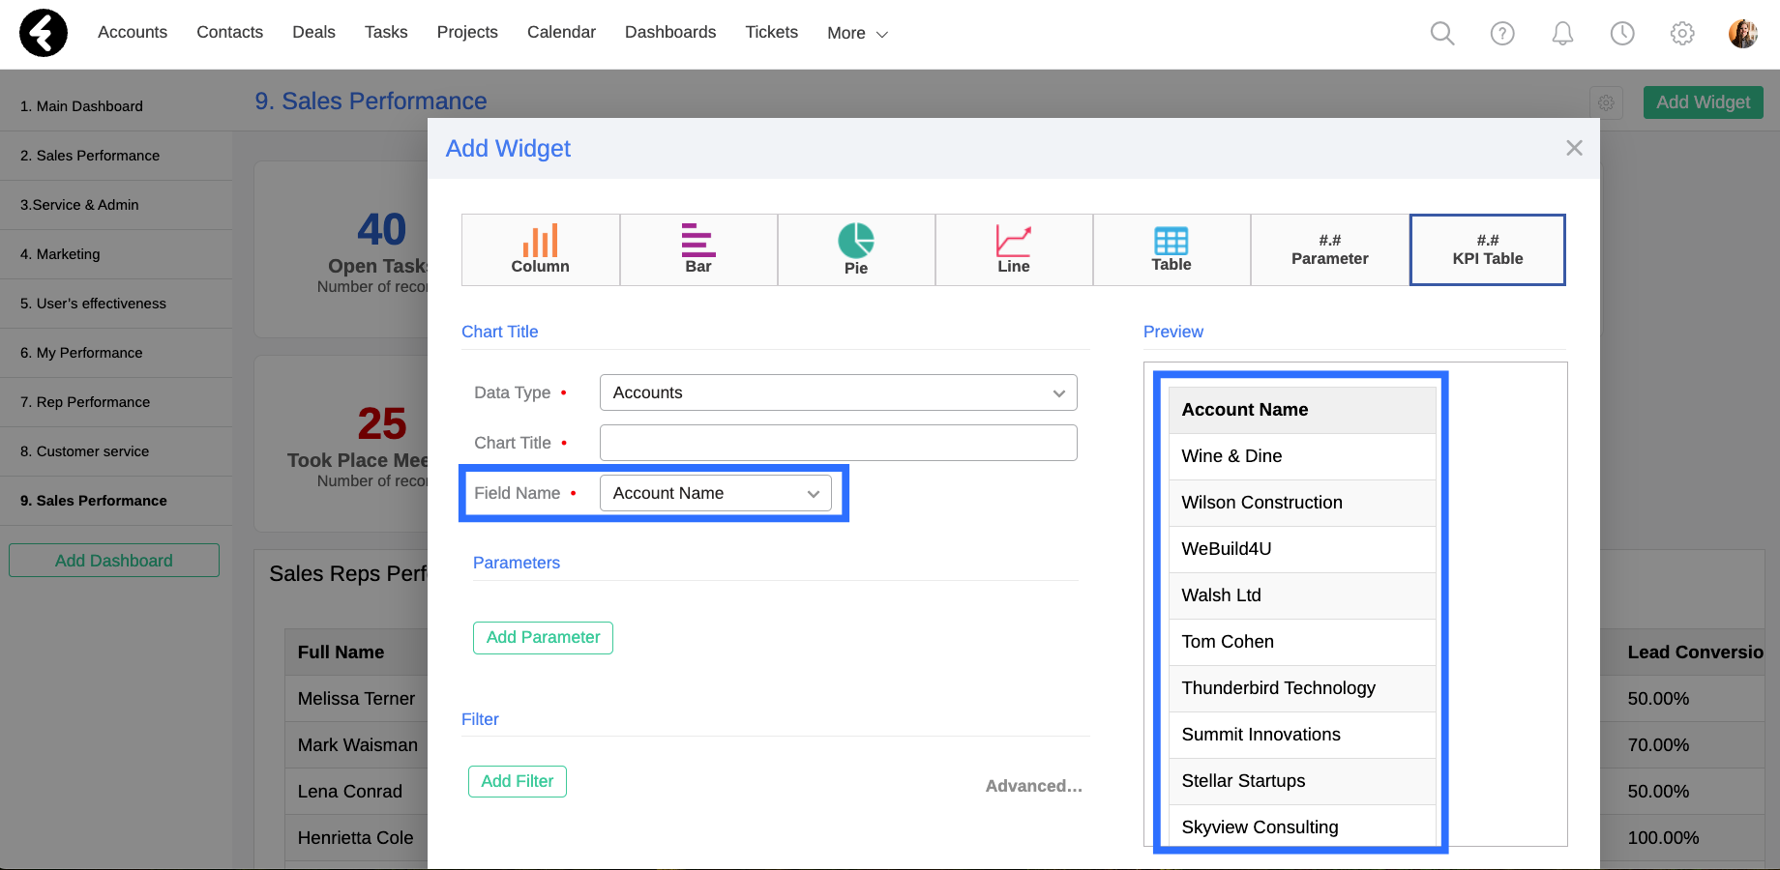
Task: Open 1. Main Dashboard in sidebar
Action: pos(116,106)
